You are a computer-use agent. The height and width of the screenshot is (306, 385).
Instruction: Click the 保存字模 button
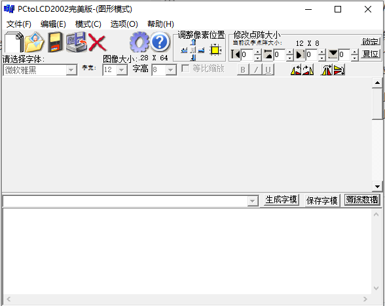point(322,201)
